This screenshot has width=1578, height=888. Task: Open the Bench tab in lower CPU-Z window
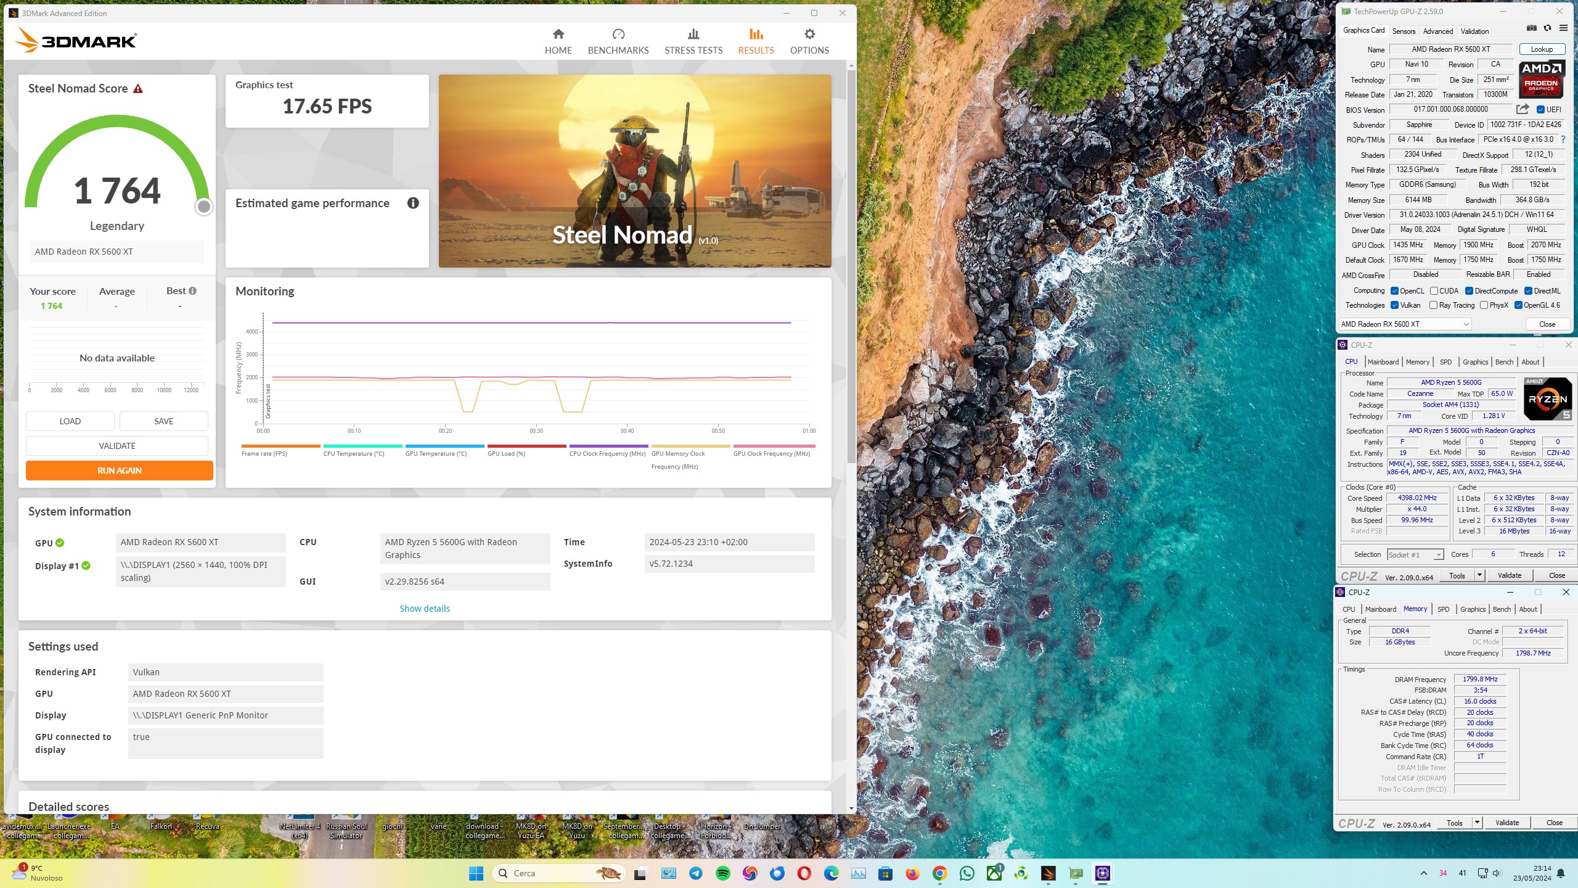point(1502,609)
